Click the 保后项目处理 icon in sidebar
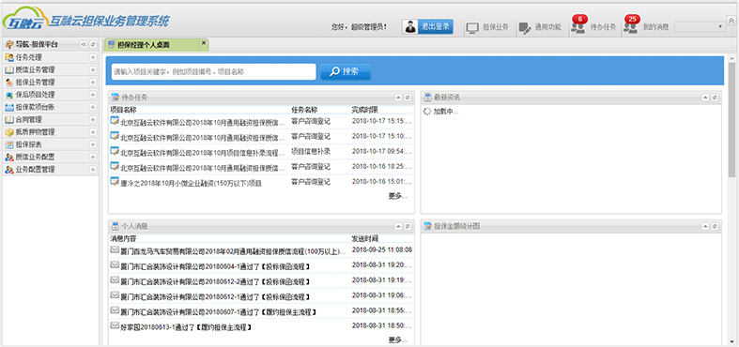Image resolution: width=739 pixels, height=347 pixels. pyautogui.click(x=9, y=95)
